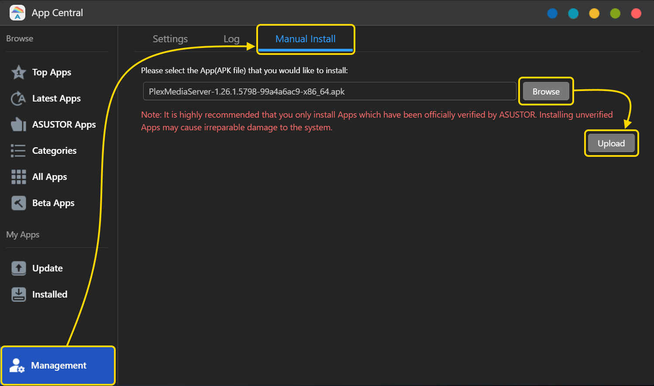This screenshot has height=386, width=654.
Task: Click the Browse section heading
Action: tap(20, 38)
